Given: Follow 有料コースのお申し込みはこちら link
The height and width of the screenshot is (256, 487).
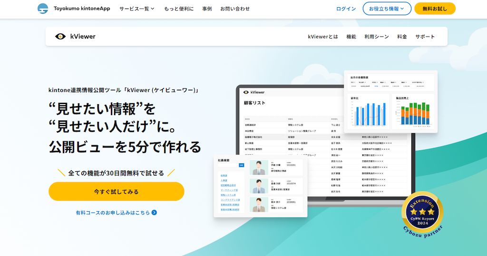Looking at the screenshot, I should [x=113, y=213].
